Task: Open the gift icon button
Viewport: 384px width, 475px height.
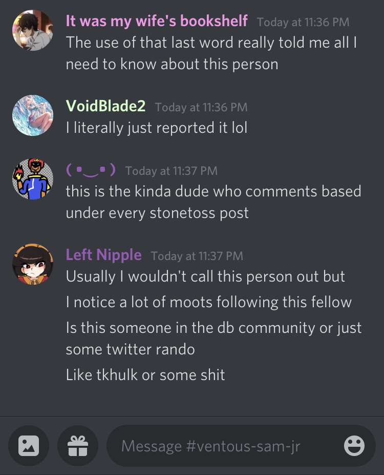Action: (x=78, y=446)
